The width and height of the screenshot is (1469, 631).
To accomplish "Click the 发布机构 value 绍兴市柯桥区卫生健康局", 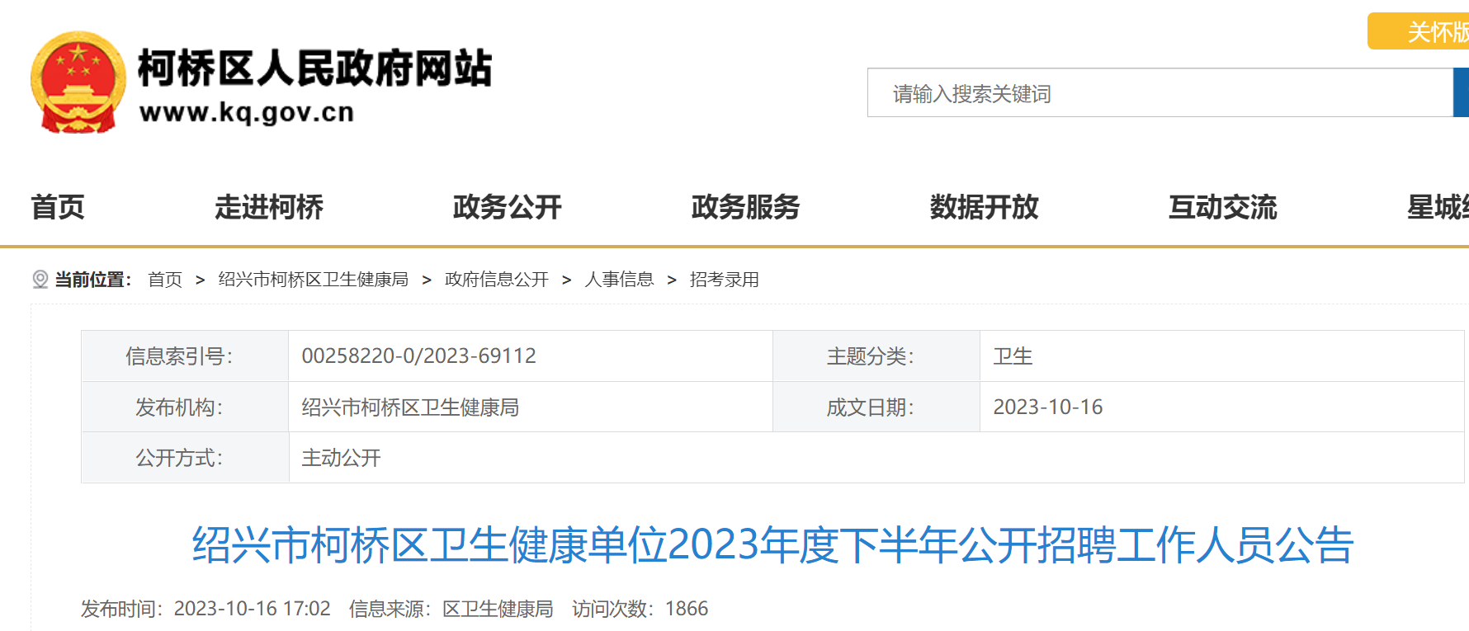I will [410, 407].
